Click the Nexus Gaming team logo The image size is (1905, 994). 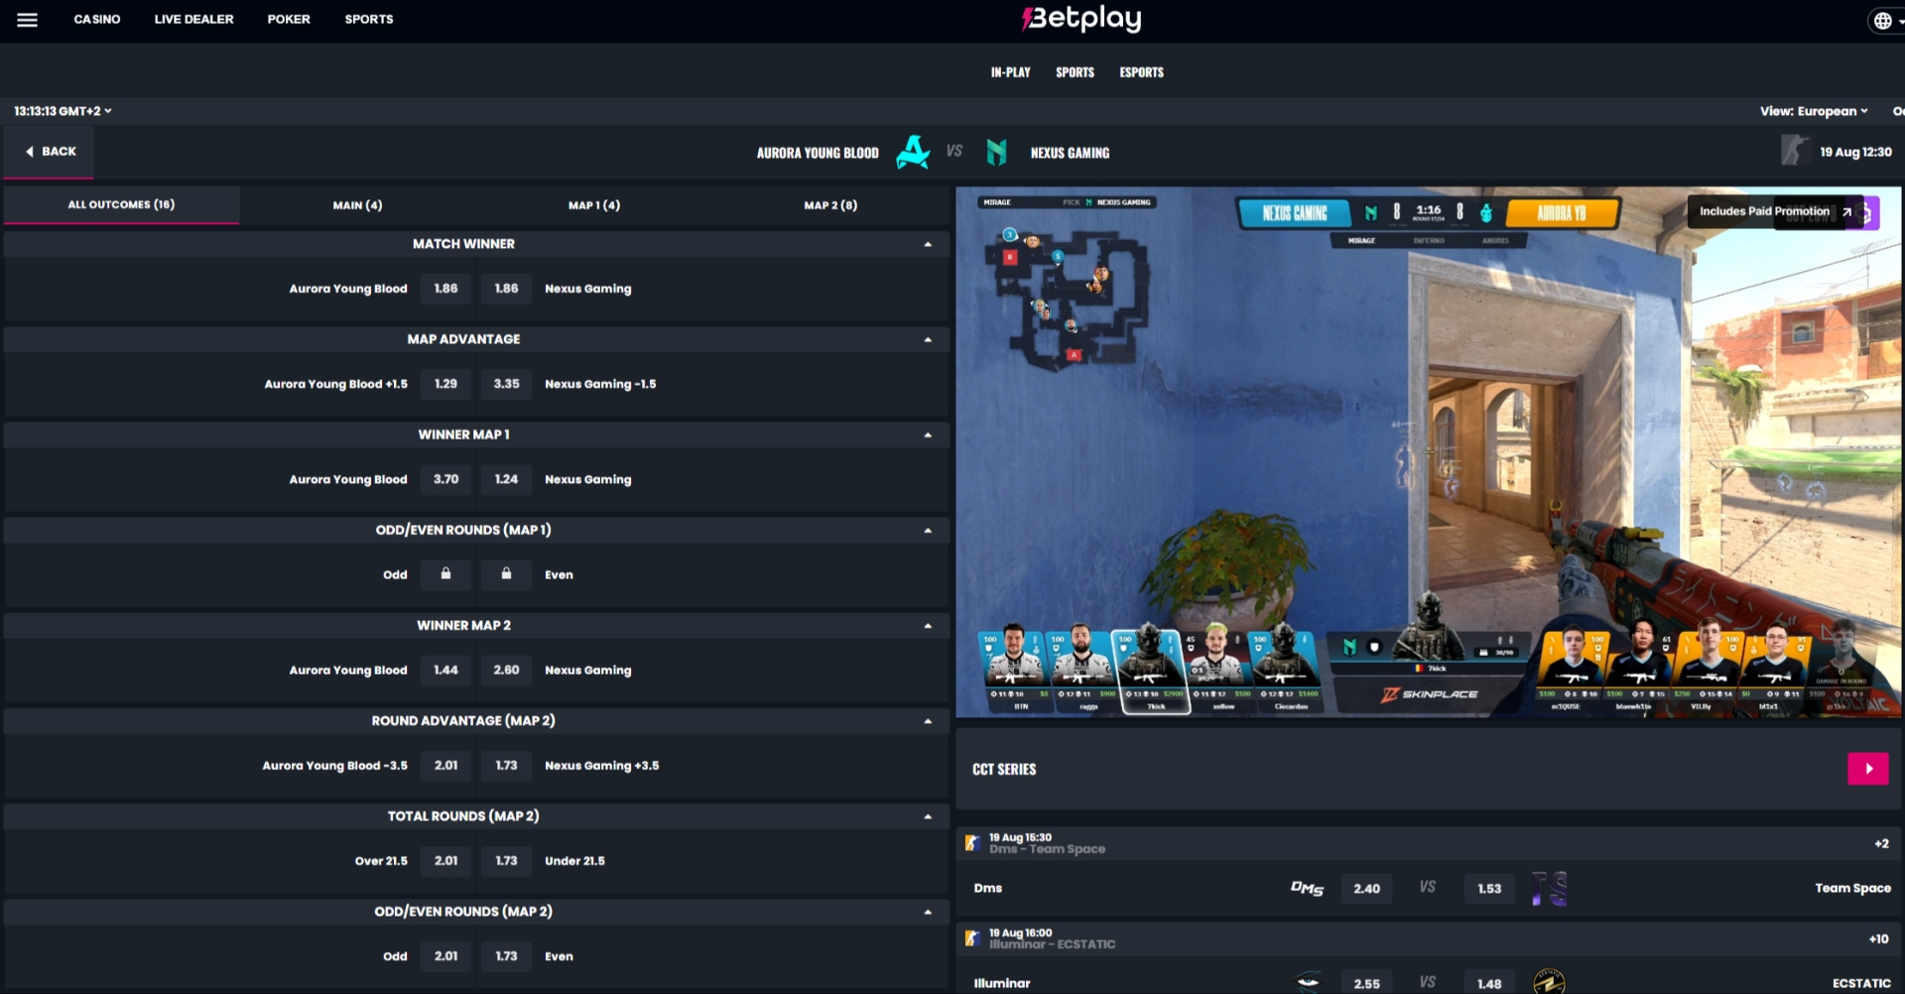(997, 152)
